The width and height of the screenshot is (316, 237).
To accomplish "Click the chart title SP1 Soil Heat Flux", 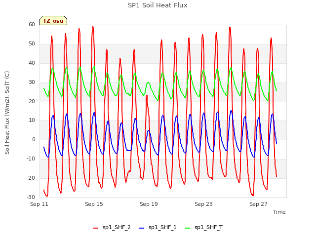I will click(x=158, y=5).
